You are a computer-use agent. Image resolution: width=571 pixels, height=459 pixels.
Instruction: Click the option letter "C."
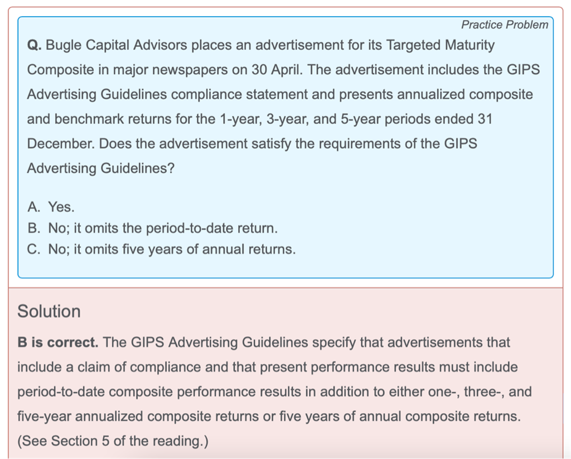(x=35, y=249)
